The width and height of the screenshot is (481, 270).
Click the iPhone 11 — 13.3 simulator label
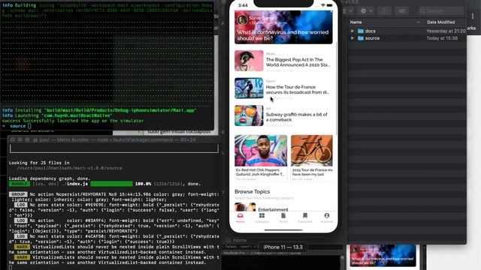[283, 247]
